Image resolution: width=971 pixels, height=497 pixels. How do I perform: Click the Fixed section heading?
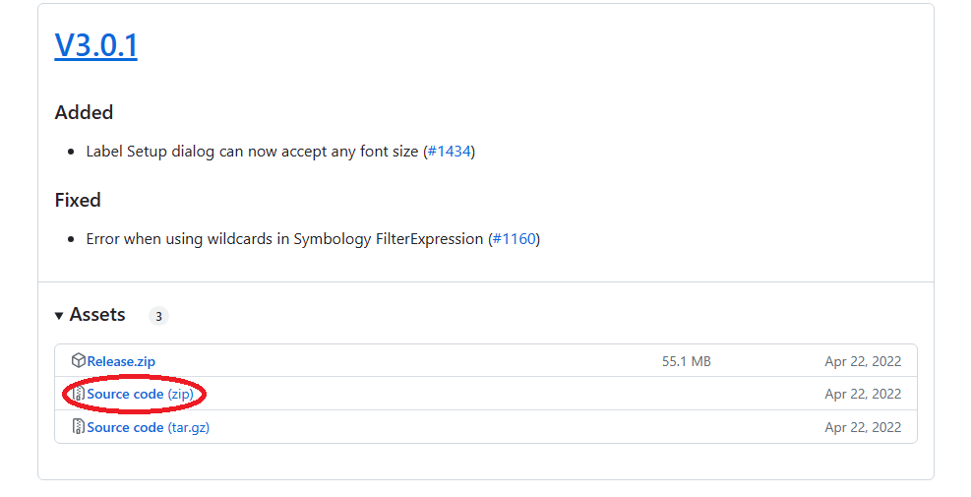[x=78, y=200]
